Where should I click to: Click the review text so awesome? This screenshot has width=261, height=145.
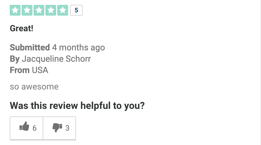click(x=34, y=87)
